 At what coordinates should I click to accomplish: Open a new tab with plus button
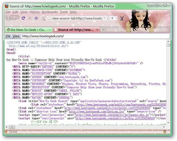(103, 30)
